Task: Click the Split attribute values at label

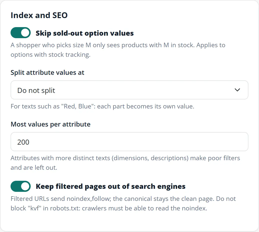Action: (48, 73)
